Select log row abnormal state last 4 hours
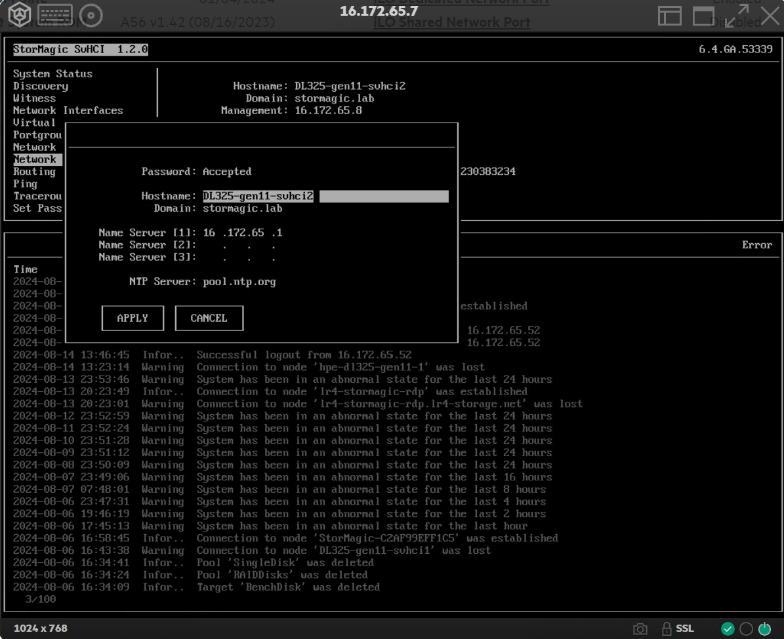The image size is (784, 639). point(279,501)
